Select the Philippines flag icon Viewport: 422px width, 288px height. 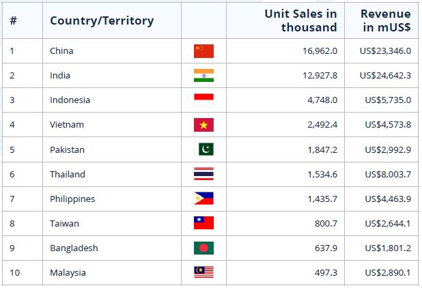coord(203,199)
